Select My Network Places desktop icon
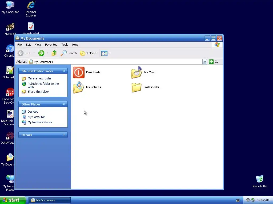This screenshot has width=273, height=204. click(9, 183)
